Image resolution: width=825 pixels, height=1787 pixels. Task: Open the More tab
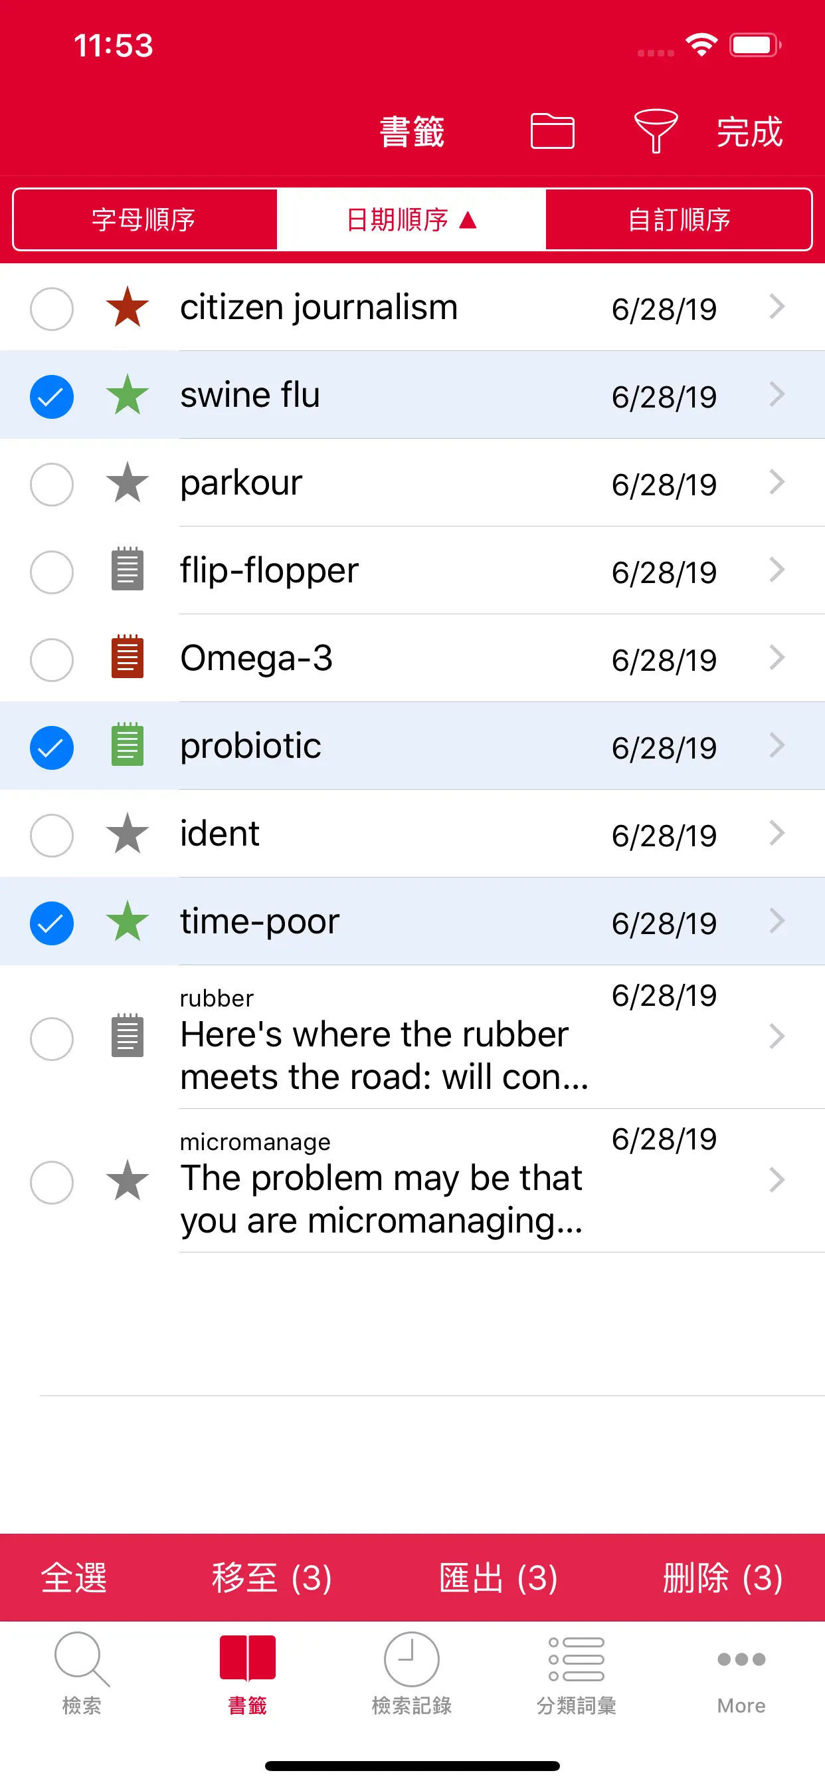[x=741, y=1673]
